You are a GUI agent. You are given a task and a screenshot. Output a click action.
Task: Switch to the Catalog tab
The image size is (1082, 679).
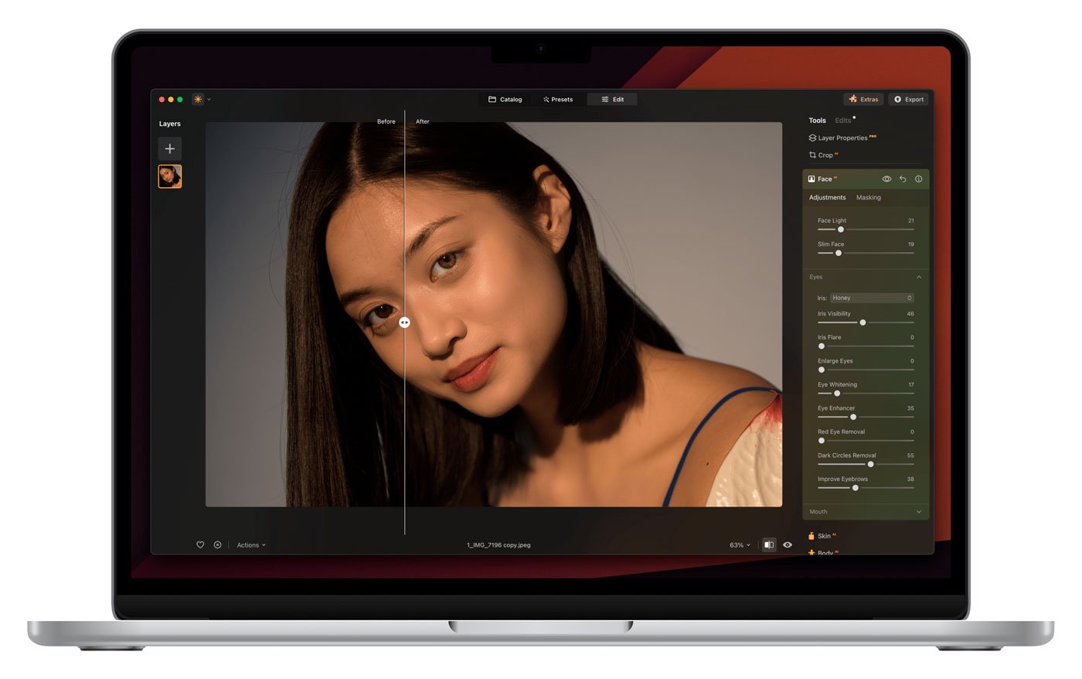(505, 99)
